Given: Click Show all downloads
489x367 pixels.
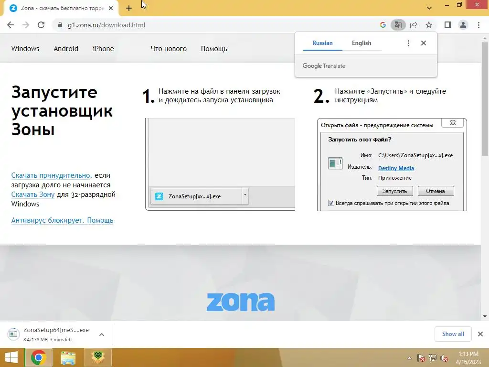Looking at the screenshot, I should tap(453, 334).
